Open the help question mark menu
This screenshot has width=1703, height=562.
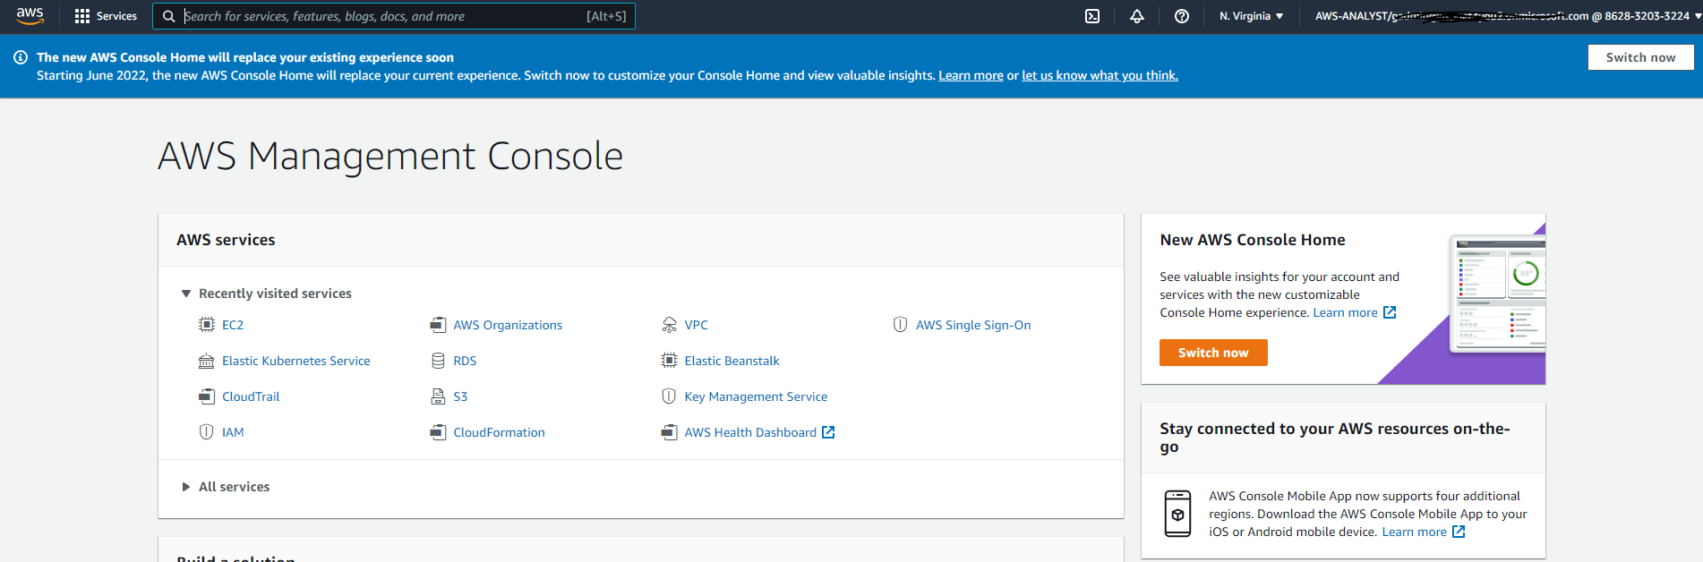[1182, 16]
